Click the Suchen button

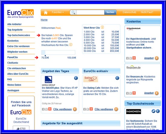(x=110, y=12)
